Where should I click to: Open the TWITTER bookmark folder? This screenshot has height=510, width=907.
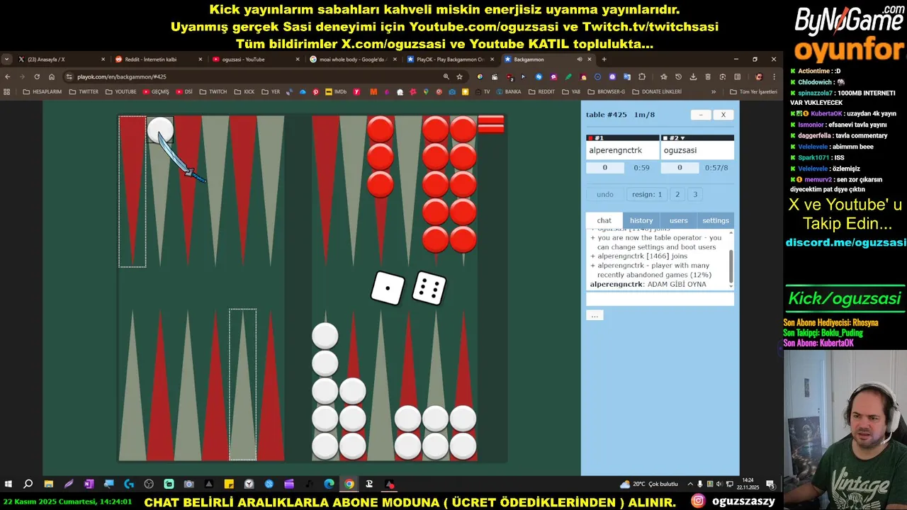click(84, 91)
